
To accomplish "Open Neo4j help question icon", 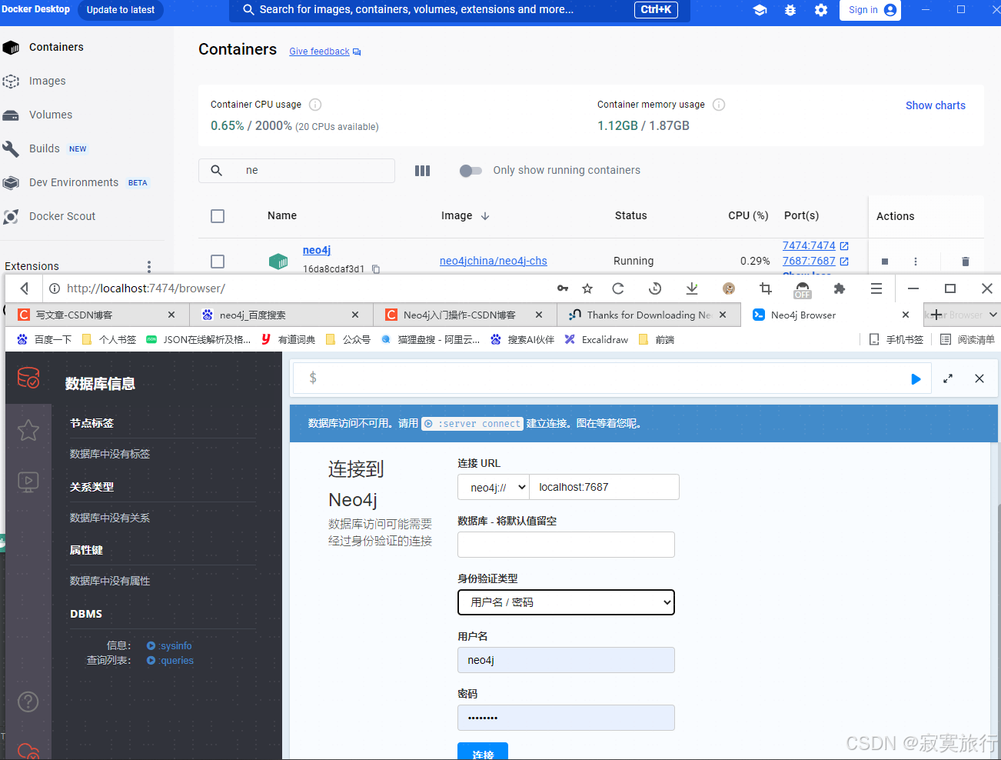I will tap(28, 702).
